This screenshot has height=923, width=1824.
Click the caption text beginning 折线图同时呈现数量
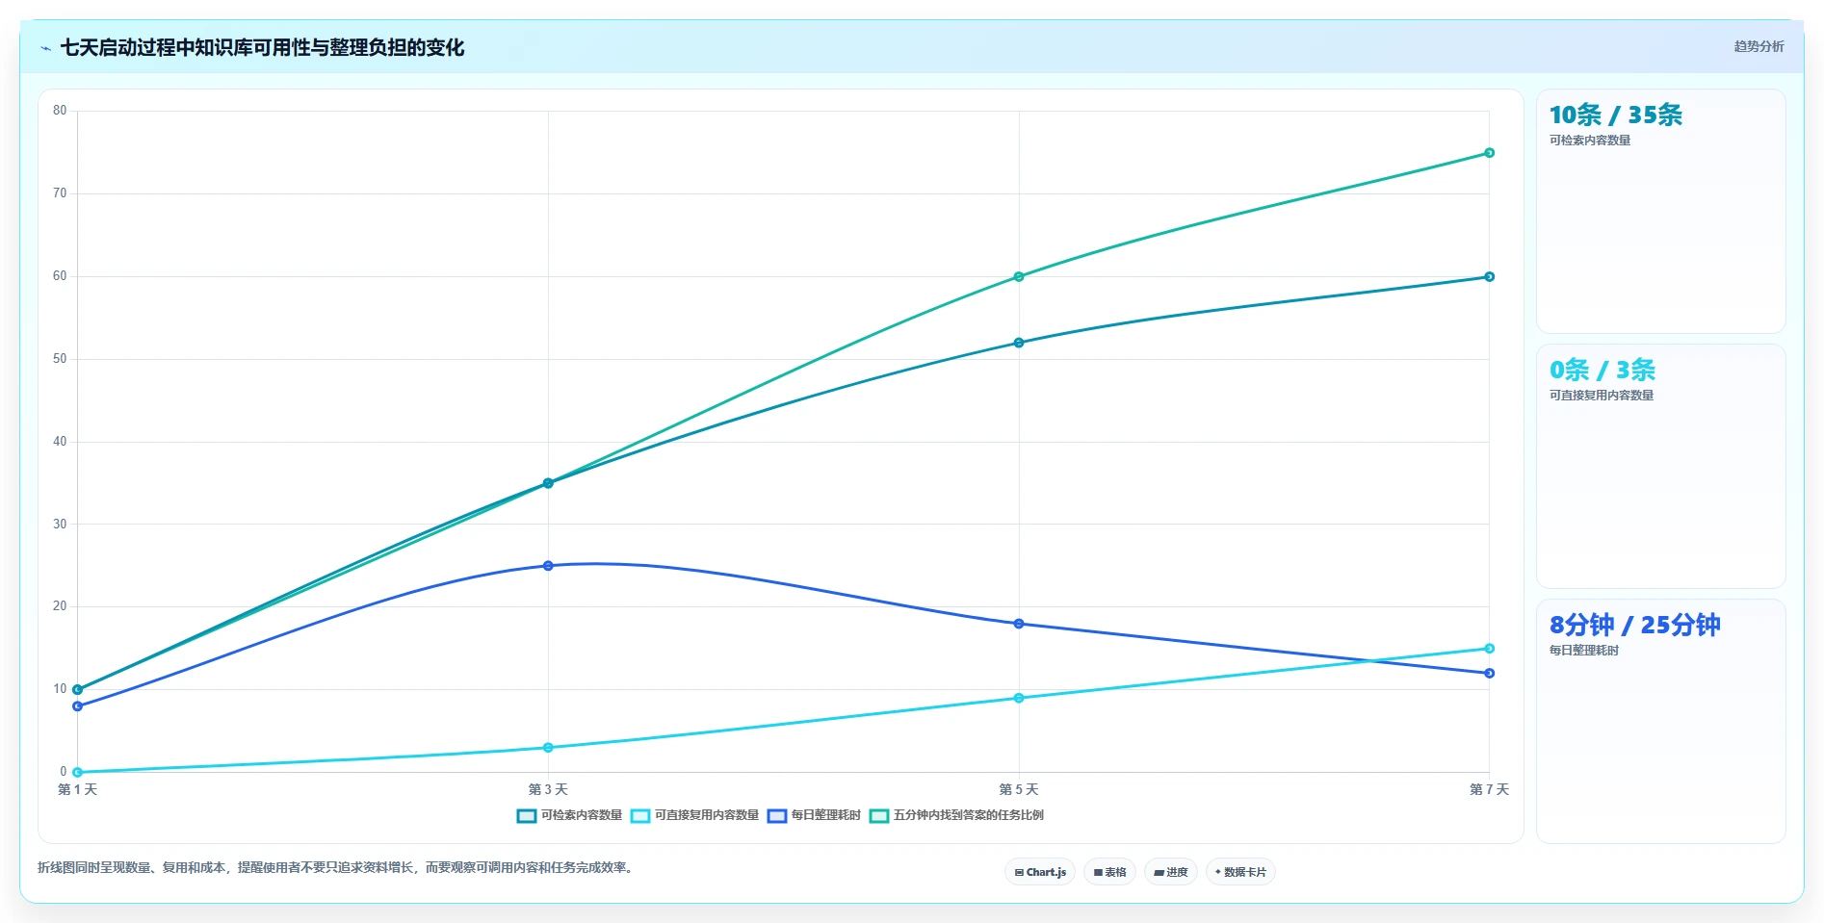[337, 868]
